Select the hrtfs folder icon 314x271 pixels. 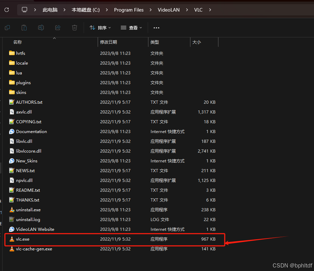(12, 53)
